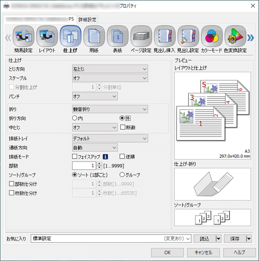Open the パンチ dropdown

(95, 96)
